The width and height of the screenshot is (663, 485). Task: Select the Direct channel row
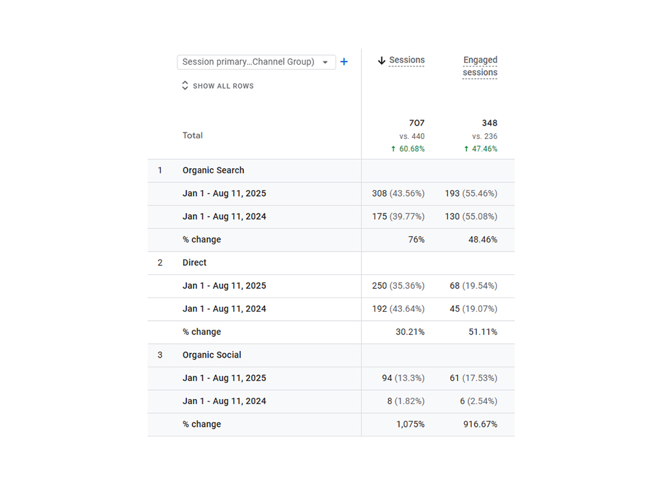click(x=194, y=263)
